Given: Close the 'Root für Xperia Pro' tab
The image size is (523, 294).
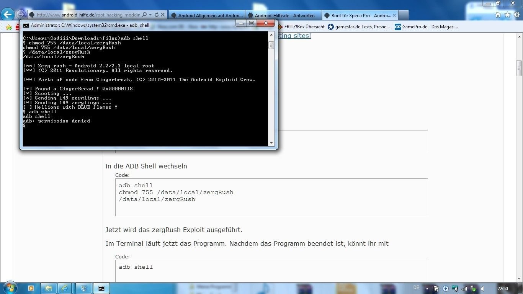Looking at the screenshot, I should pos(394,16).
